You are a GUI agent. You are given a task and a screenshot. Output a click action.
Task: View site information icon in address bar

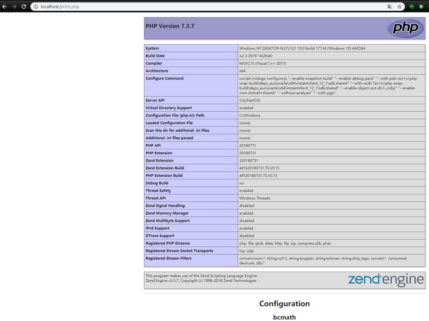(x=36, y=7)
